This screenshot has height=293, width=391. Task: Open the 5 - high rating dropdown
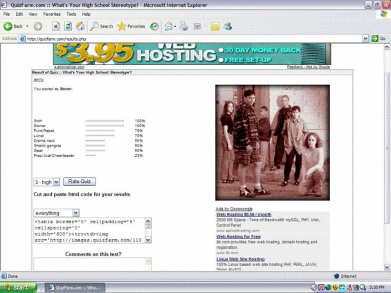pyautogui.click(x=46, y=182)
